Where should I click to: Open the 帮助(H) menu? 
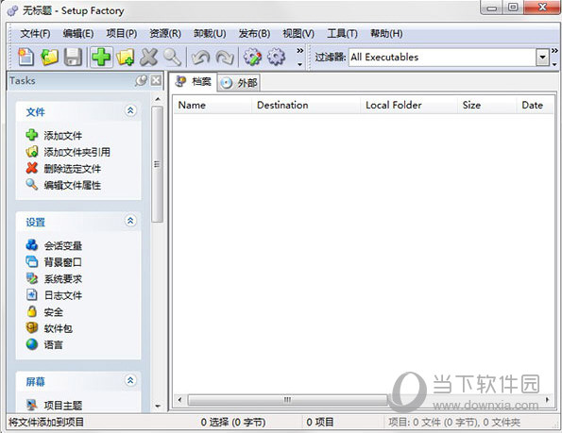pyautogui.click(x=386, y=34)
